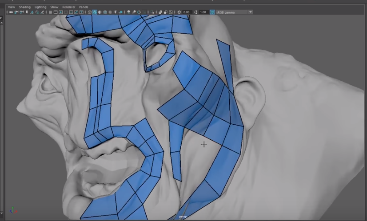
Task: Click the exposure value field 0.00
Action: tap(187, 12)
